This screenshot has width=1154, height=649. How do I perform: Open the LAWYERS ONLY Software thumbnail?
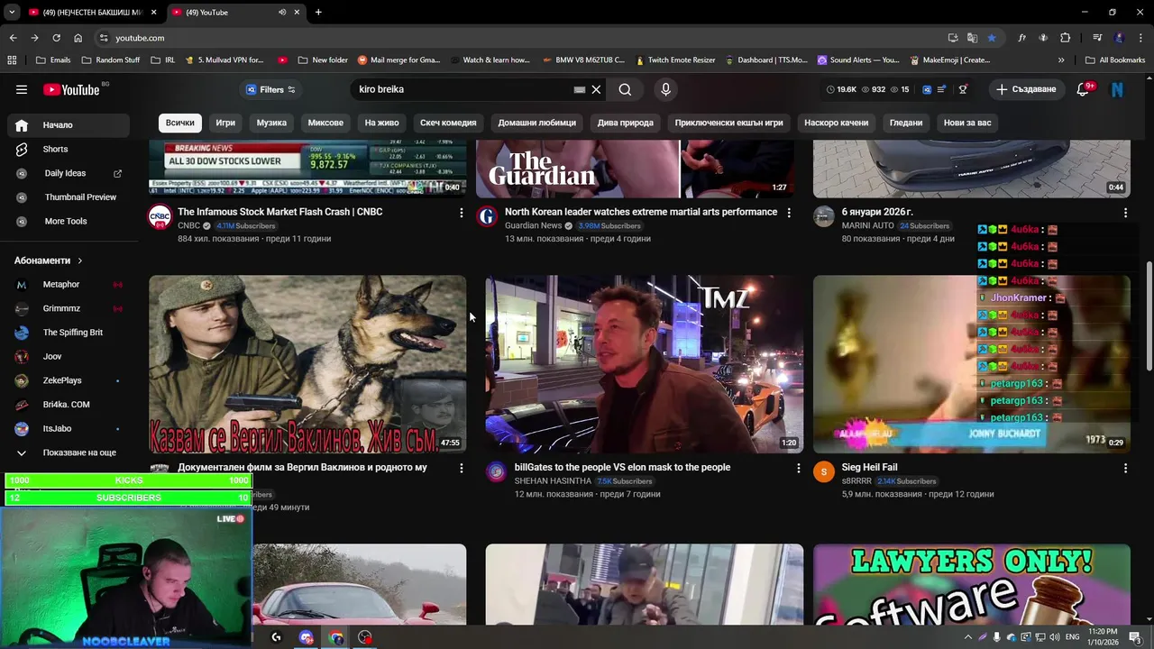click(x=971, y=584)
